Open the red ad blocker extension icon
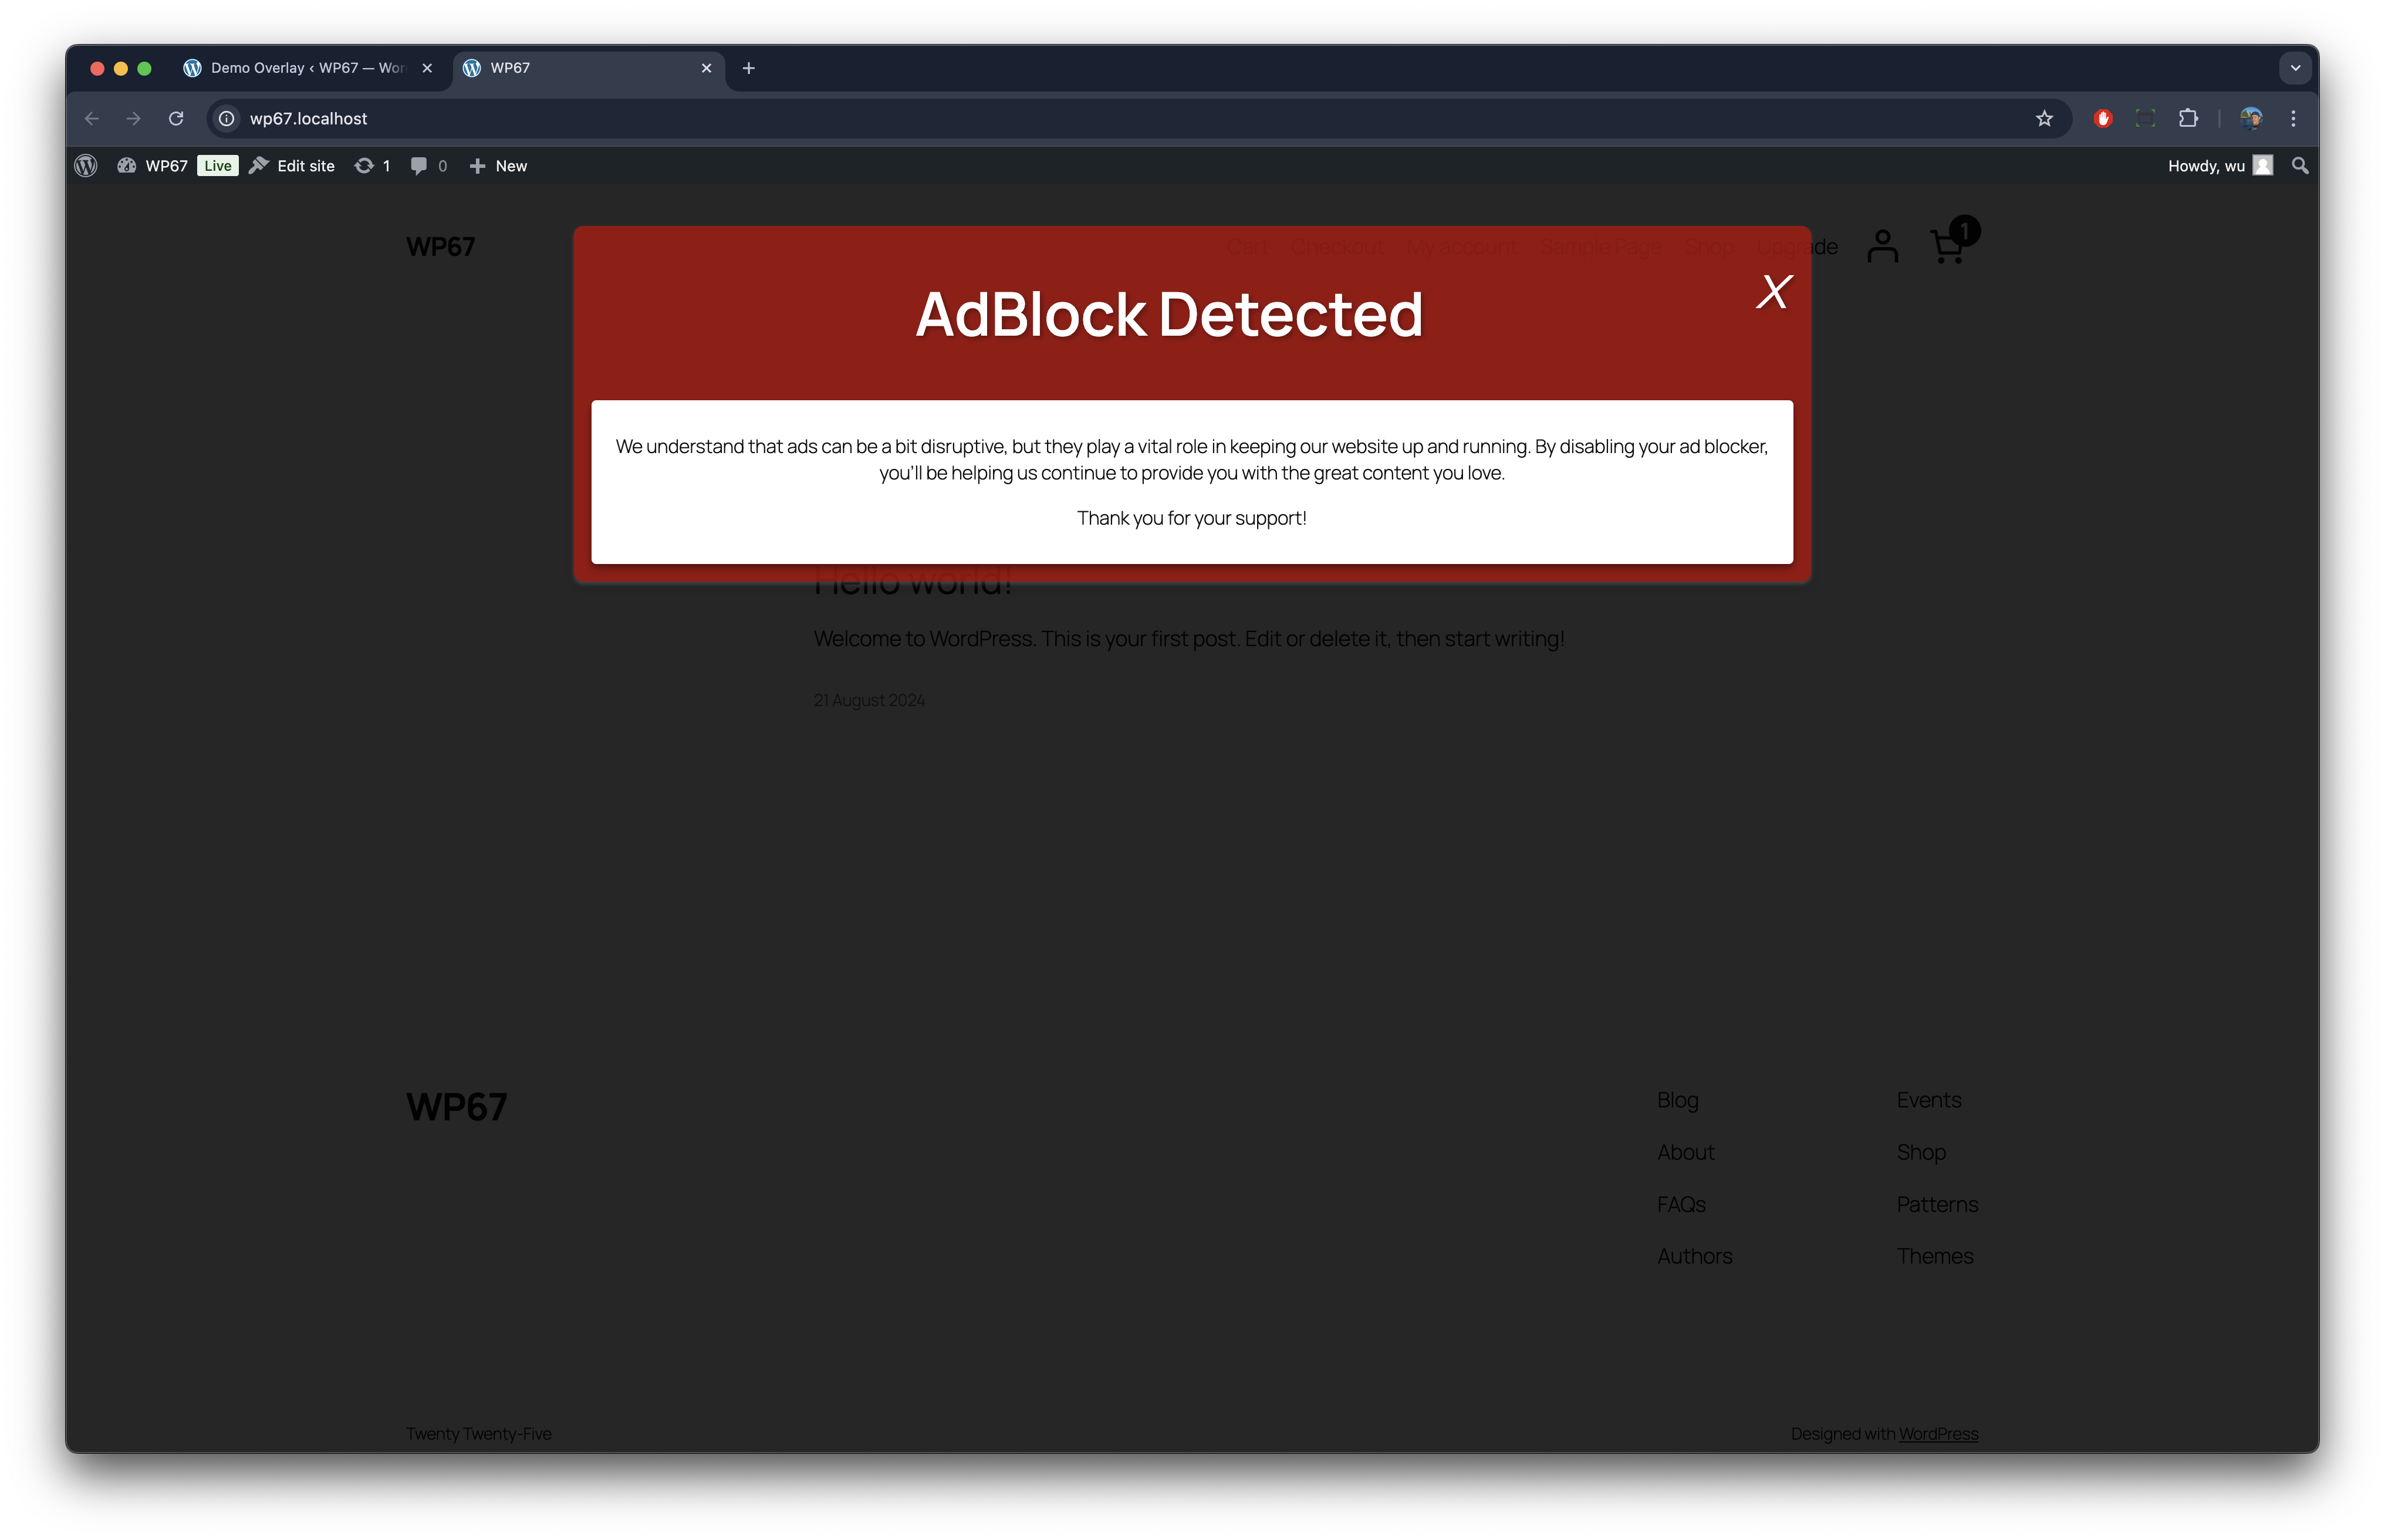 (2103, 119)
